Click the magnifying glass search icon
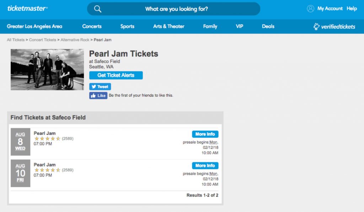Image resolution: width=364 pixels, height=212 pixels. point(98,9)
